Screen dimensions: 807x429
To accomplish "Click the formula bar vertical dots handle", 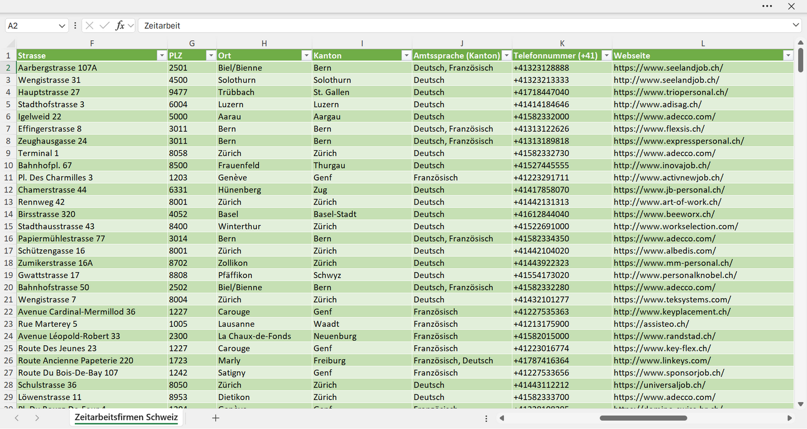I will click(x=75, y=26).
